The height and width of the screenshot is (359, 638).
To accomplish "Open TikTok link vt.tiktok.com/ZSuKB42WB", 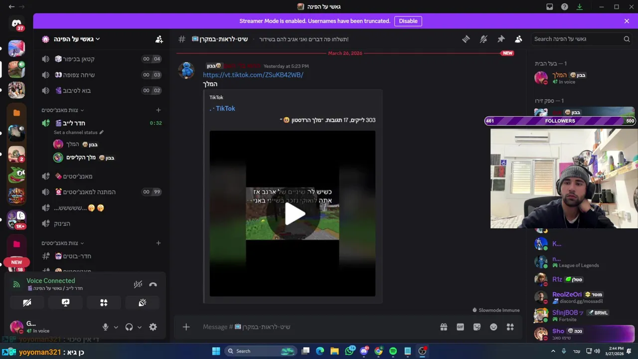I will click(x=253, y=75).
